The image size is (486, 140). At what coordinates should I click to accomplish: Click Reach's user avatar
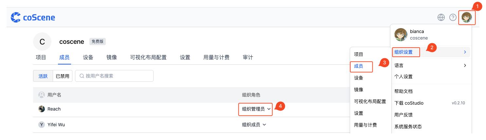[x=42, y=109]
